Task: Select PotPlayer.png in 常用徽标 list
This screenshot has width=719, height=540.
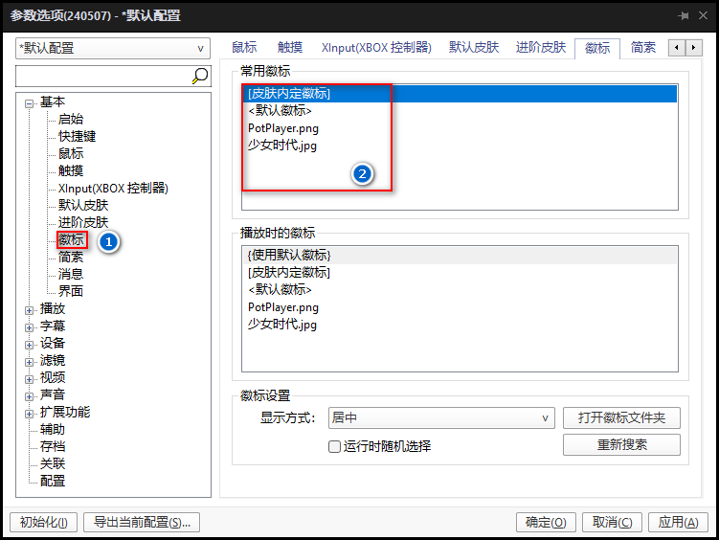Action: pos(283,128)
